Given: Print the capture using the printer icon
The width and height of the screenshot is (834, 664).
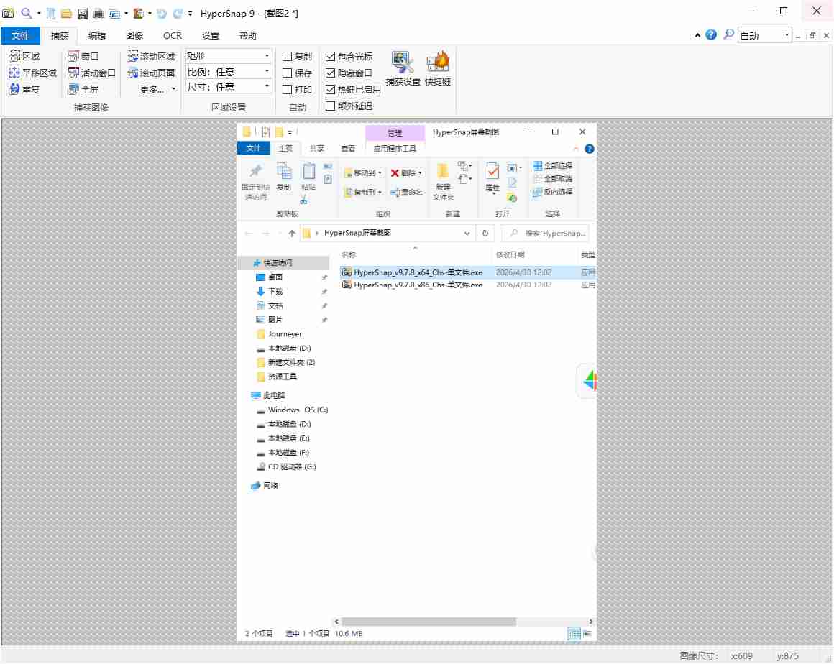Looking at the screenshot, I should (98, 14).
